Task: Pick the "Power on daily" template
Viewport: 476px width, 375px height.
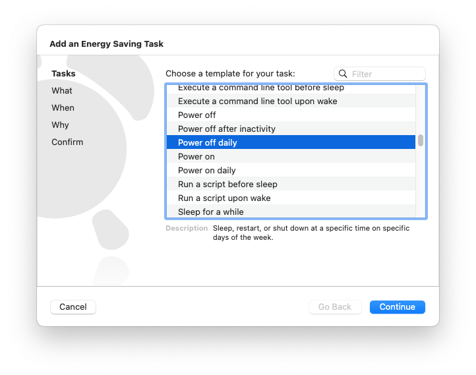Action: (x=291, y=170)
